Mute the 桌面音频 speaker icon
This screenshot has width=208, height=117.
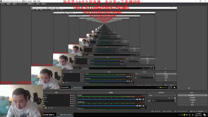click(140, 99)
